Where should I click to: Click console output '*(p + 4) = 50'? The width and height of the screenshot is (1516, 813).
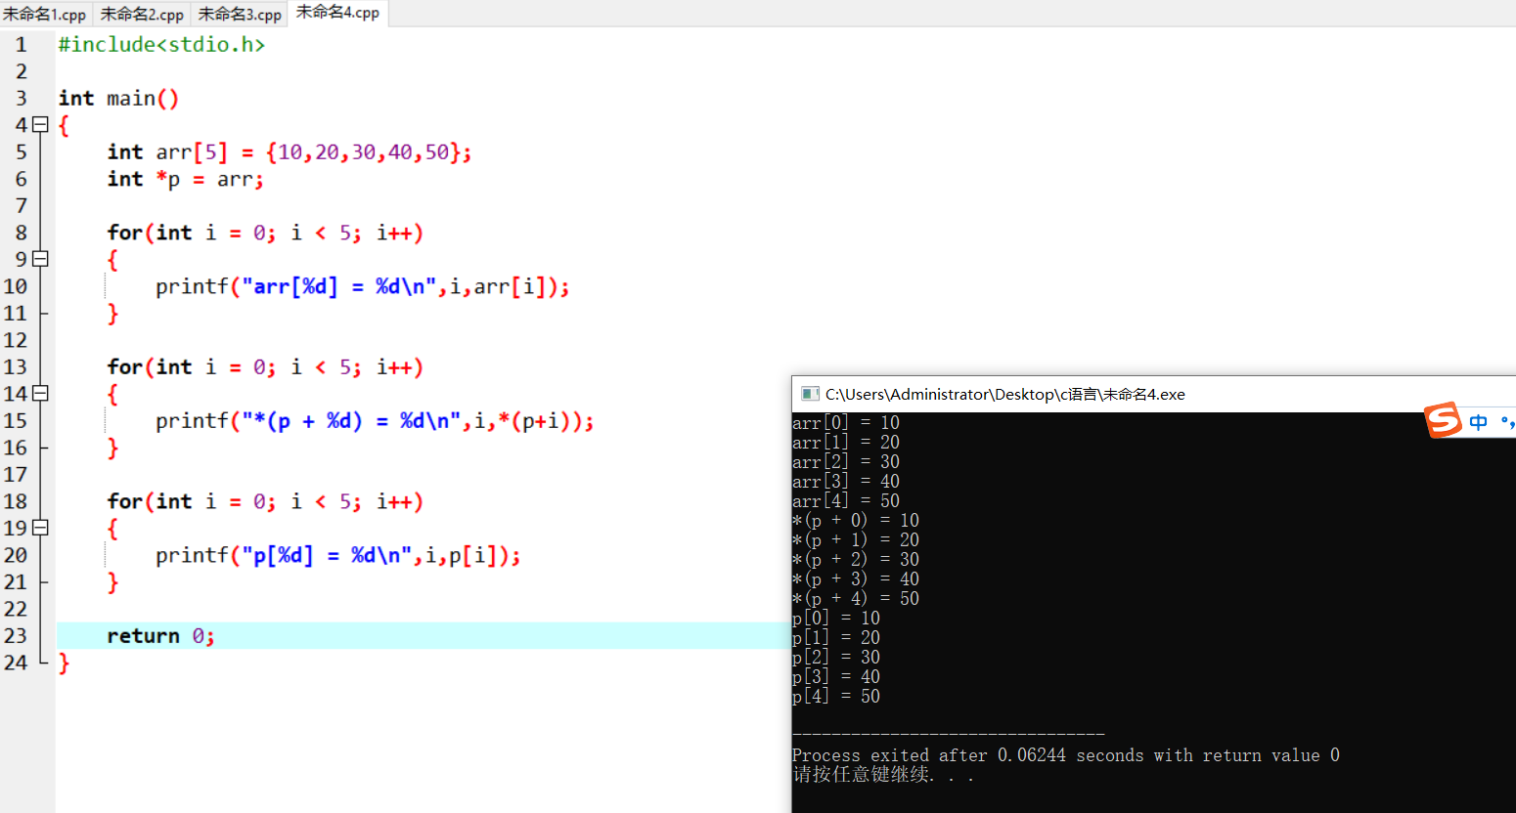(x=856, y=599)
